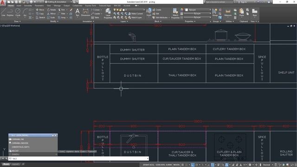Click the Make Current layer tool
Viewport: 297px width, 167px height.
click(x=136, y=13)
